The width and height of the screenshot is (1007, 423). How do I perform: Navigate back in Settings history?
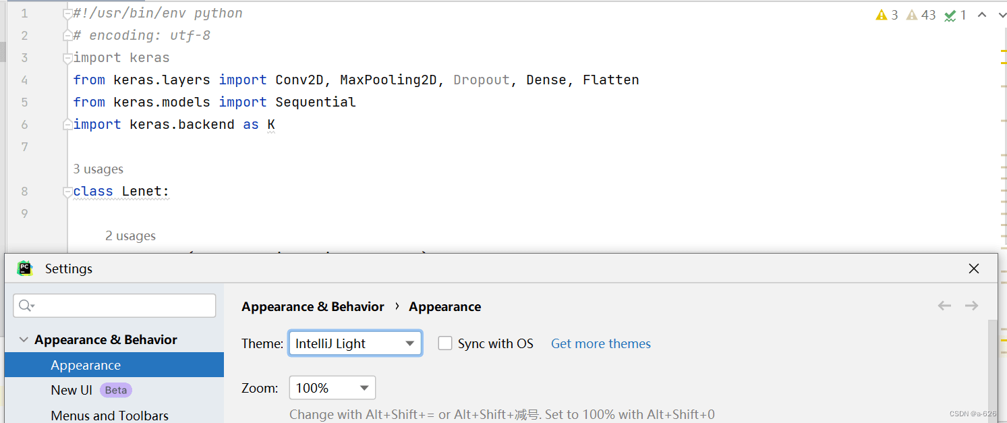click(944, 306)
